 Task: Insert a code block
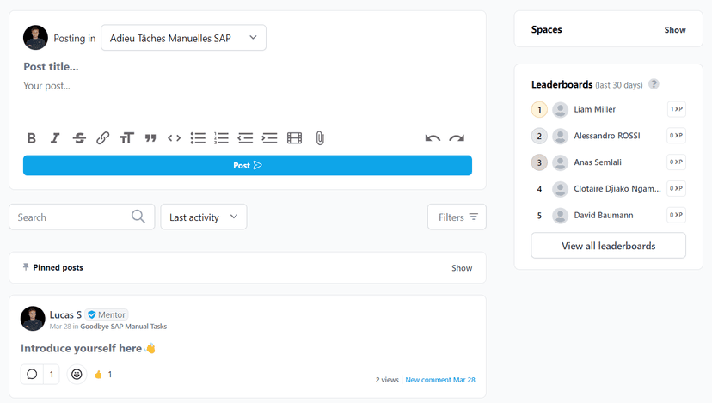point(174,138)
